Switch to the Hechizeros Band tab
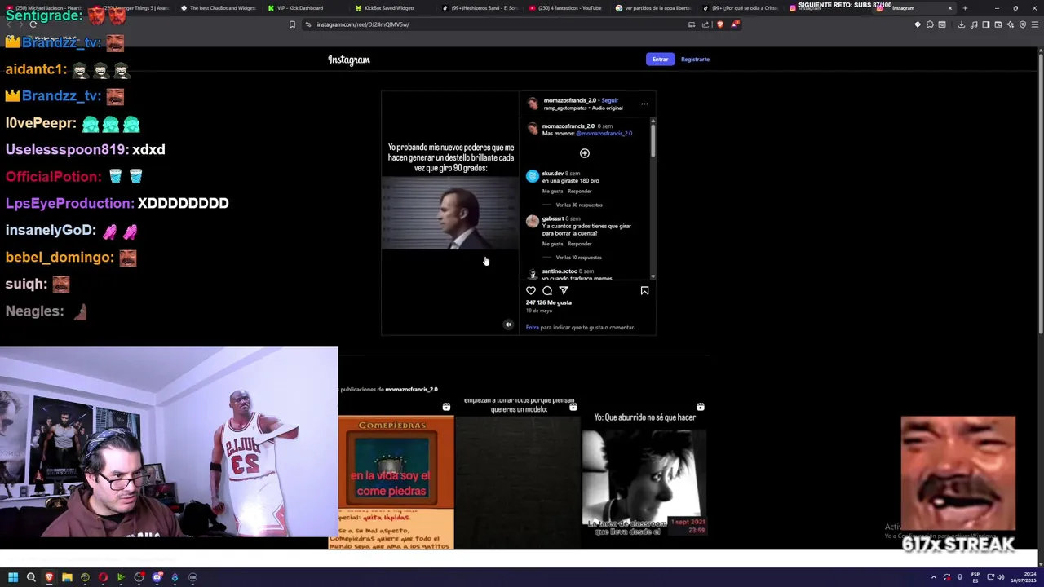 click(x=480, y=8)
